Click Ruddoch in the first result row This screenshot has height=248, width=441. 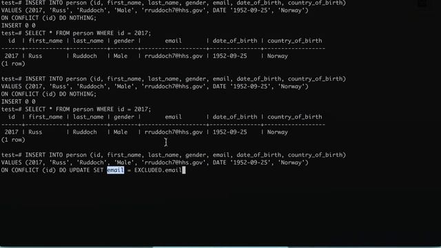click(x=85, y=56)
